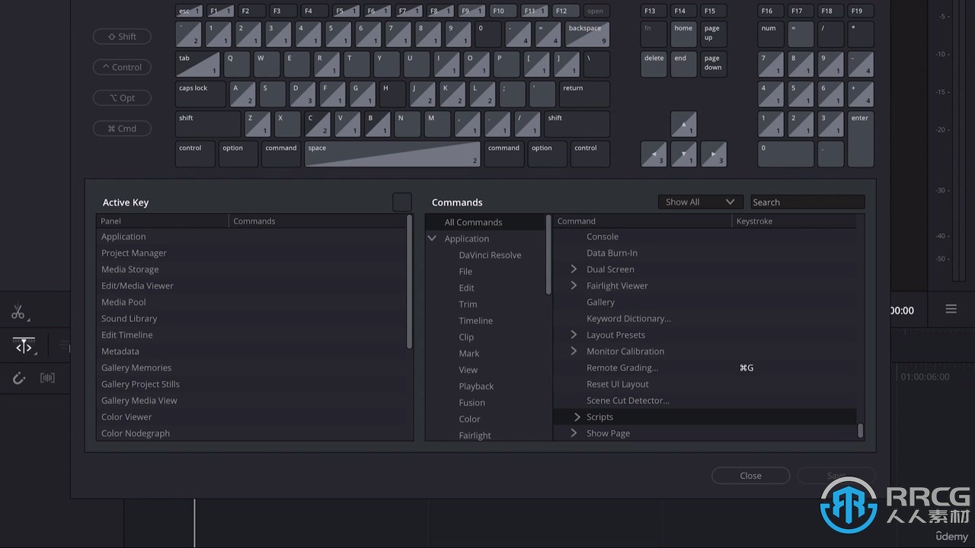Click the category list scrollbar
Screen dimensions: 975x548
(548, 254)
